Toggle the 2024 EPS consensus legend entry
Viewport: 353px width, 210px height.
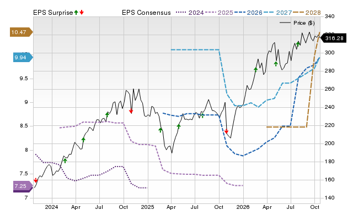[190, 13]
